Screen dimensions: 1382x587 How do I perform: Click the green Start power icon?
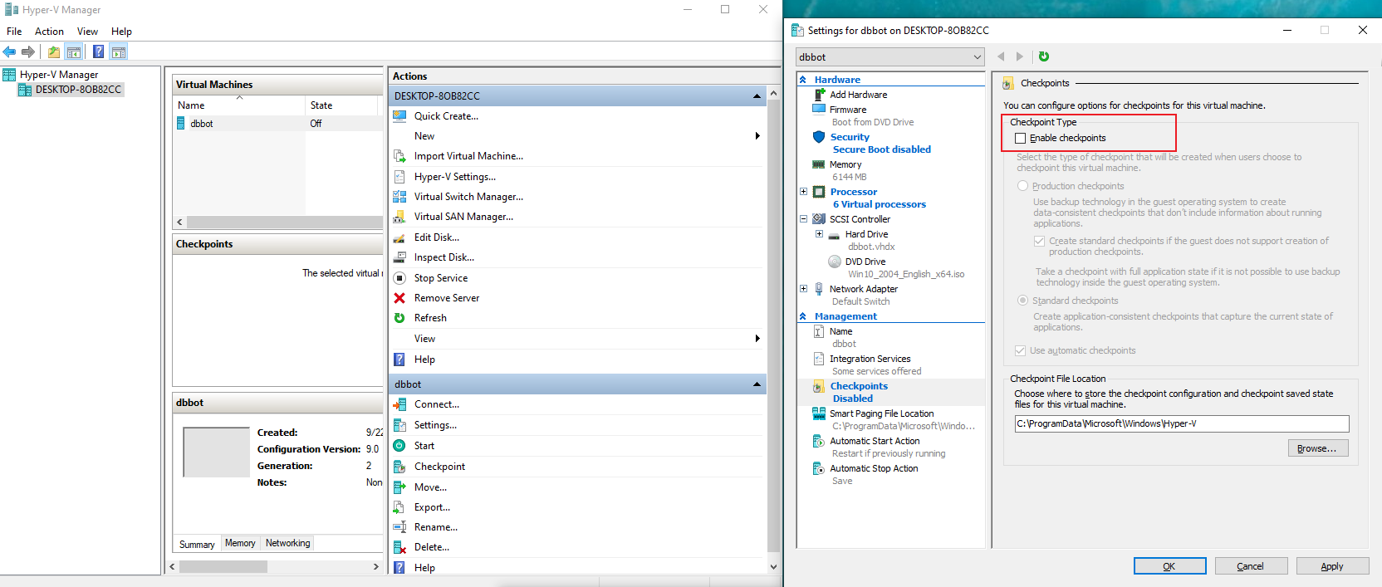(399, 446)
